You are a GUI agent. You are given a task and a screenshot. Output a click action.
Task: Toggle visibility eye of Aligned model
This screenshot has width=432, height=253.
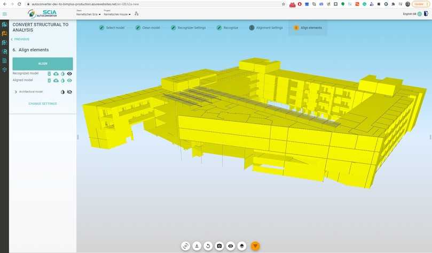pyautogui.click(x=69, y=80)
